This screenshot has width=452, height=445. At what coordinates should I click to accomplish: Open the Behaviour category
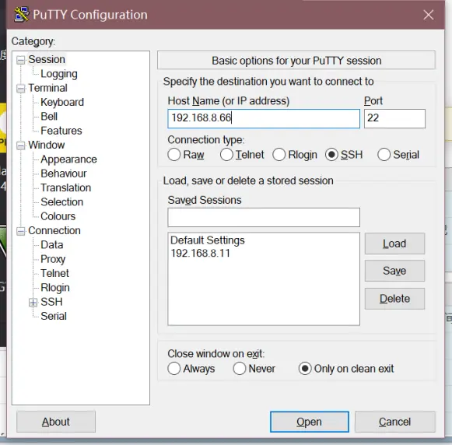pyautogui.click(x=64, y=173)
